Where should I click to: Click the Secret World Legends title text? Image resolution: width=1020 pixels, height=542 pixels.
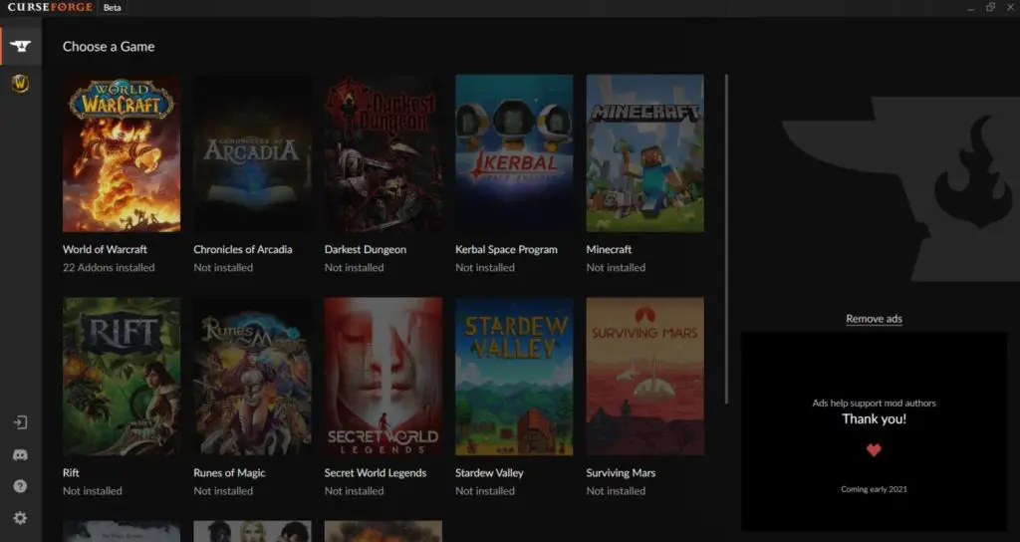[376, 472]
